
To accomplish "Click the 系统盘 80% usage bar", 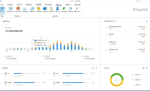I will [27, 83].
